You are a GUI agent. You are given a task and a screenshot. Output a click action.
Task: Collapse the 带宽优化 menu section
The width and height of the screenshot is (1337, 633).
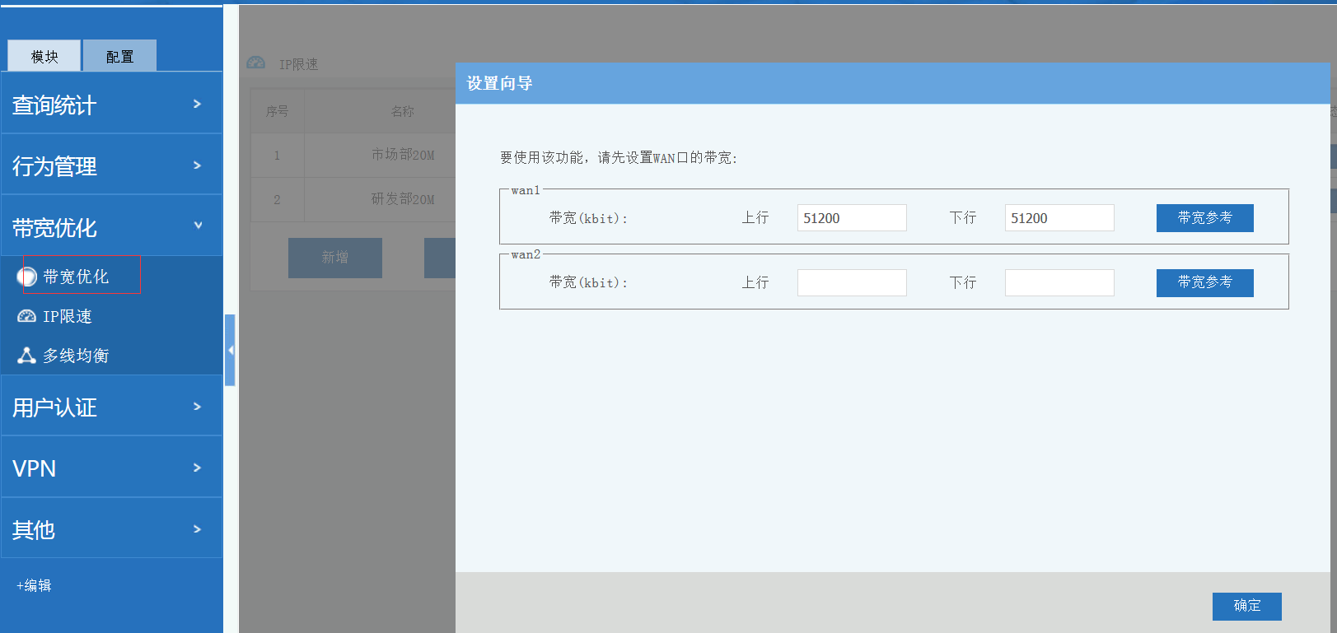click(111, 226)
